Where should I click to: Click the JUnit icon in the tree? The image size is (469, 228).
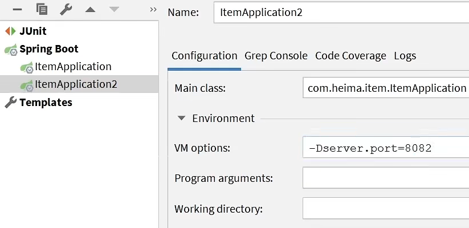point(10,31)
